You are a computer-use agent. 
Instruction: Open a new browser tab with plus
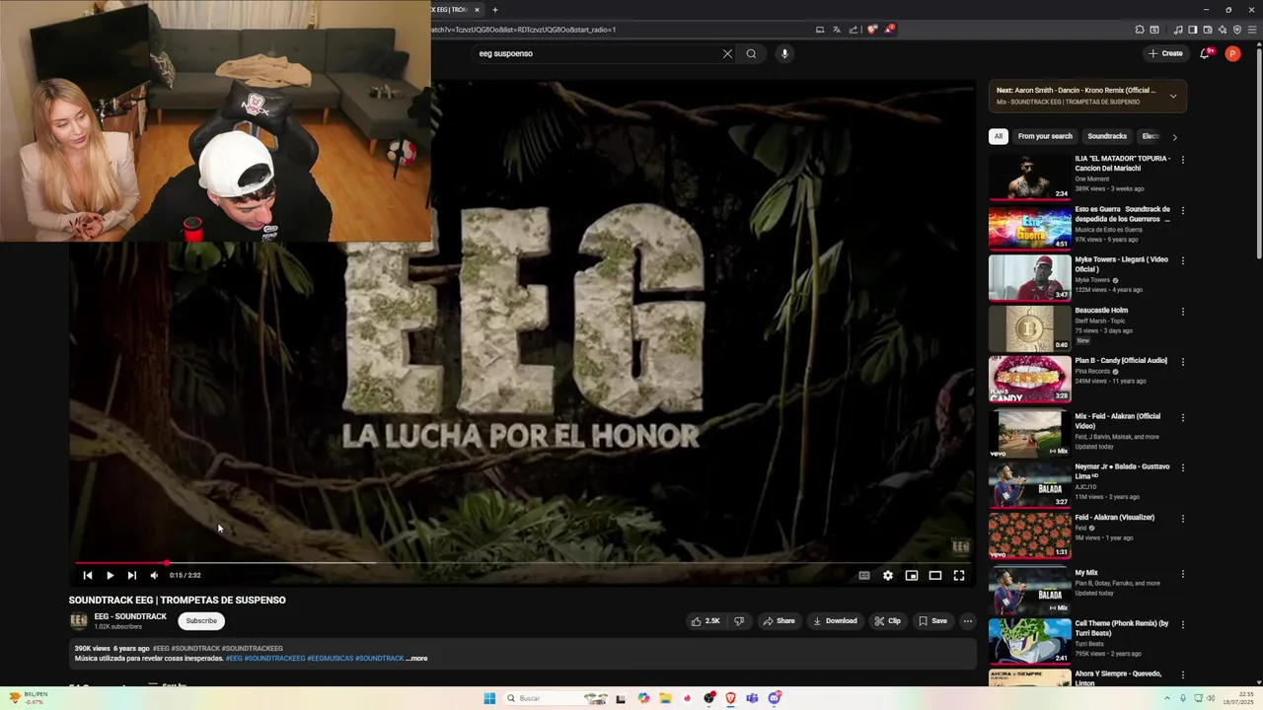[495, 10]
